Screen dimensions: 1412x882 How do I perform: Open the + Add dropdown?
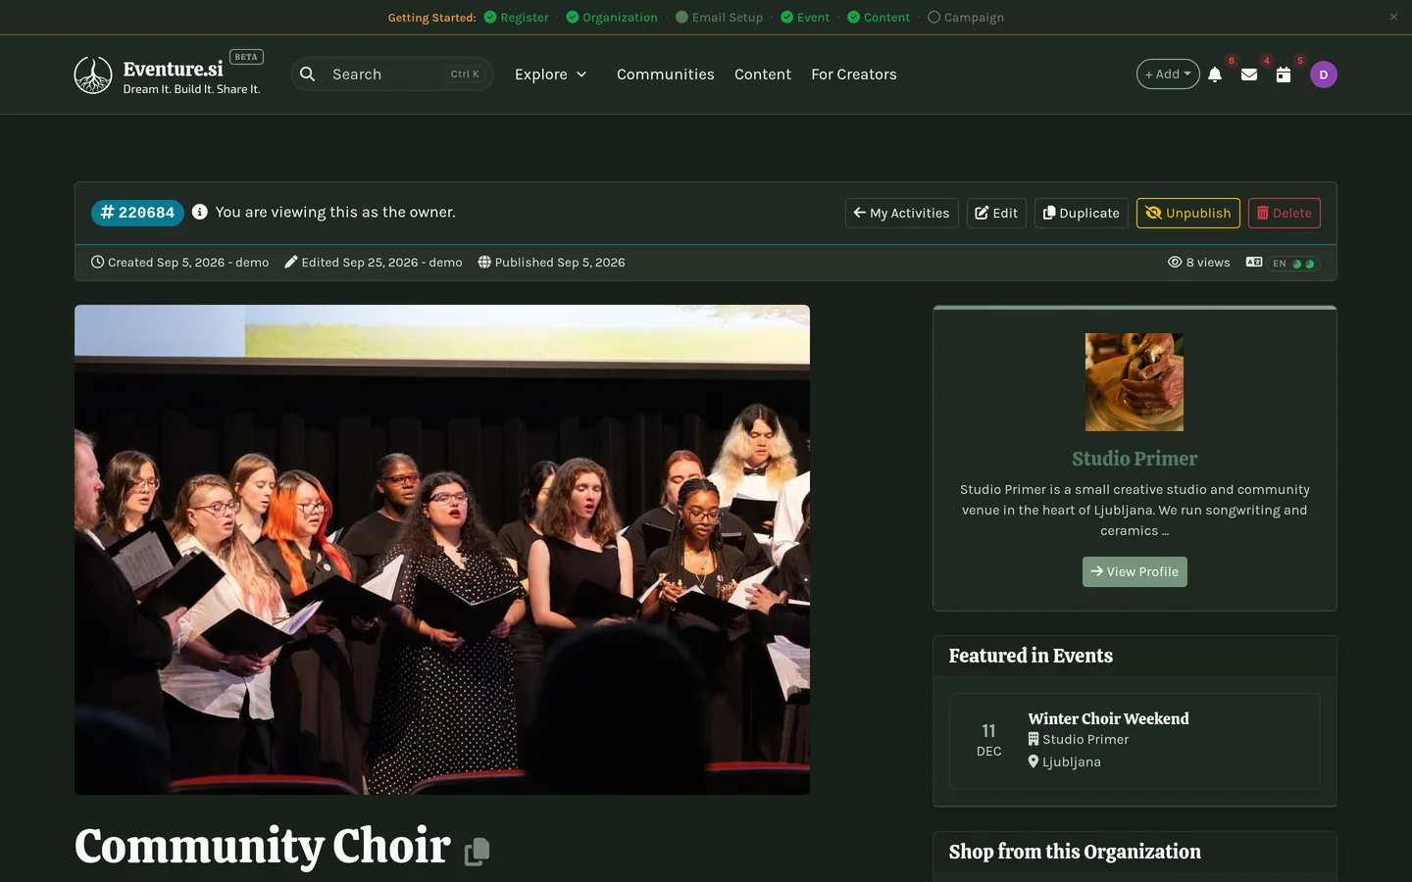coord(1168,74)
